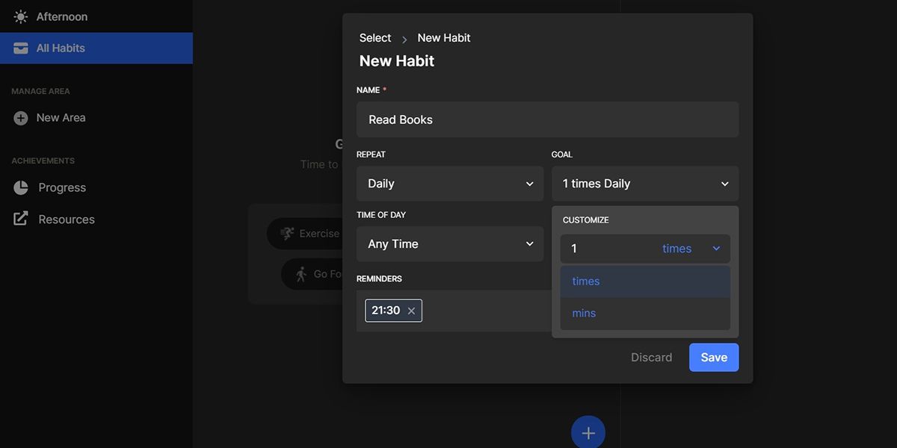Screen dimensions: 897x448
Task: Click the All Habits inbox icon
Action: [x=21, y=48]
